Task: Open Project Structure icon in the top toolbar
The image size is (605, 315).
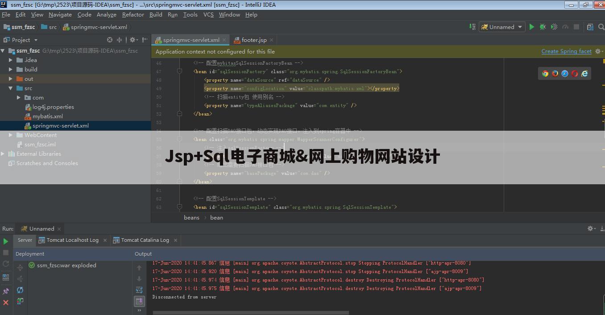Action: coord(590,27)
